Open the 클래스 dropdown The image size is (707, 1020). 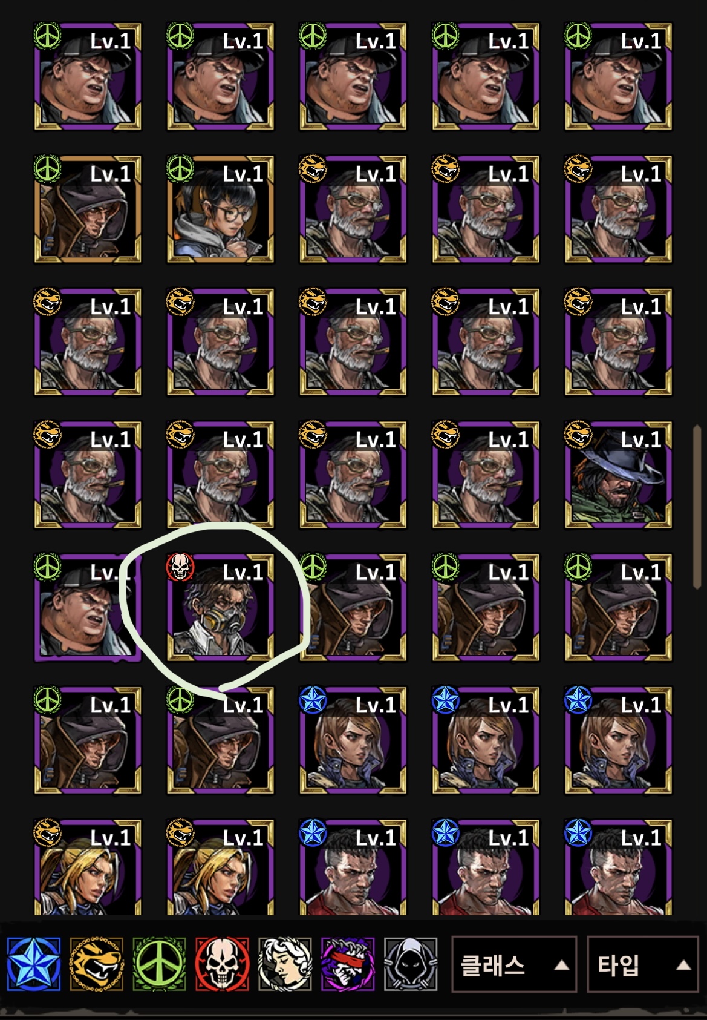tap(515, 964)
